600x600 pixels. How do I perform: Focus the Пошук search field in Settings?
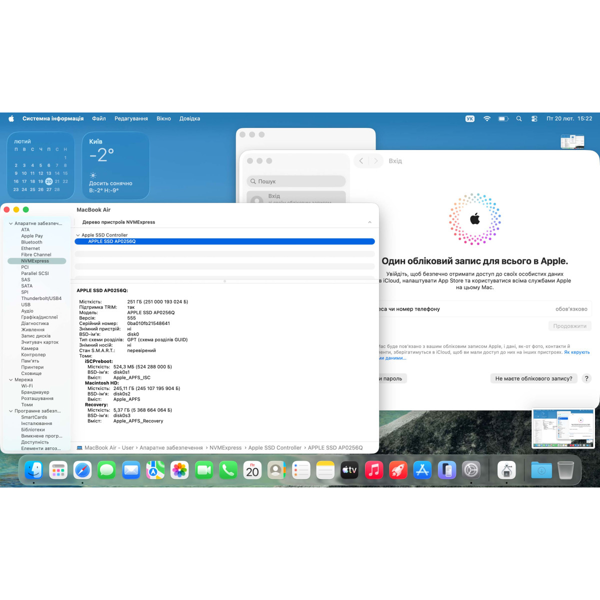point(296,181)
